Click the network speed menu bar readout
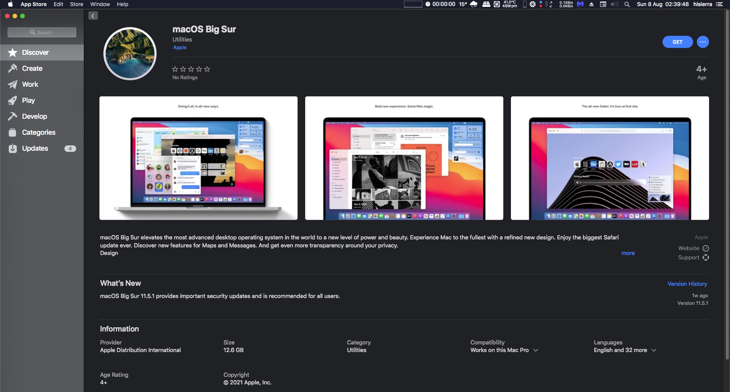Screen dimensions: 730x392 pyautogui.click(x=566, y=4)
